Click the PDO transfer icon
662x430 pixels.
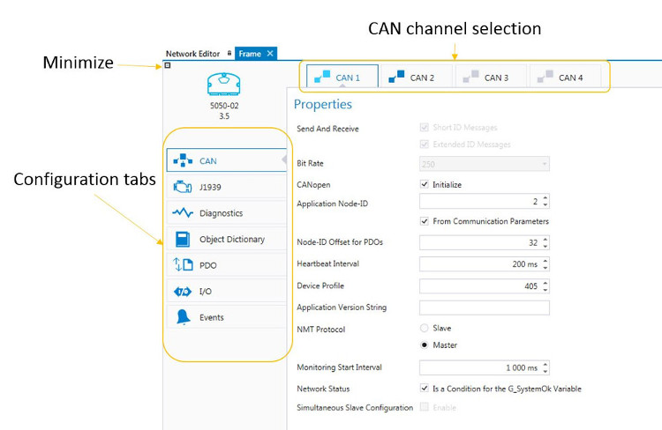point(183,264)
